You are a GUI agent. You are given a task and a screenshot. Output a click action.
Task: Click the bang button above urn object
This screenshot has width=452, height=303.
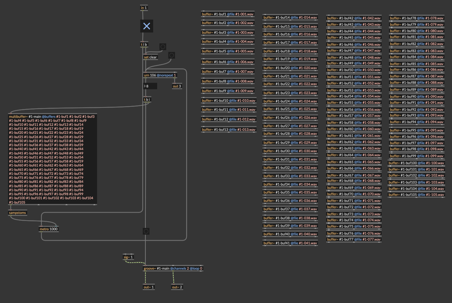pyautogui.click(x=171, y=55)
